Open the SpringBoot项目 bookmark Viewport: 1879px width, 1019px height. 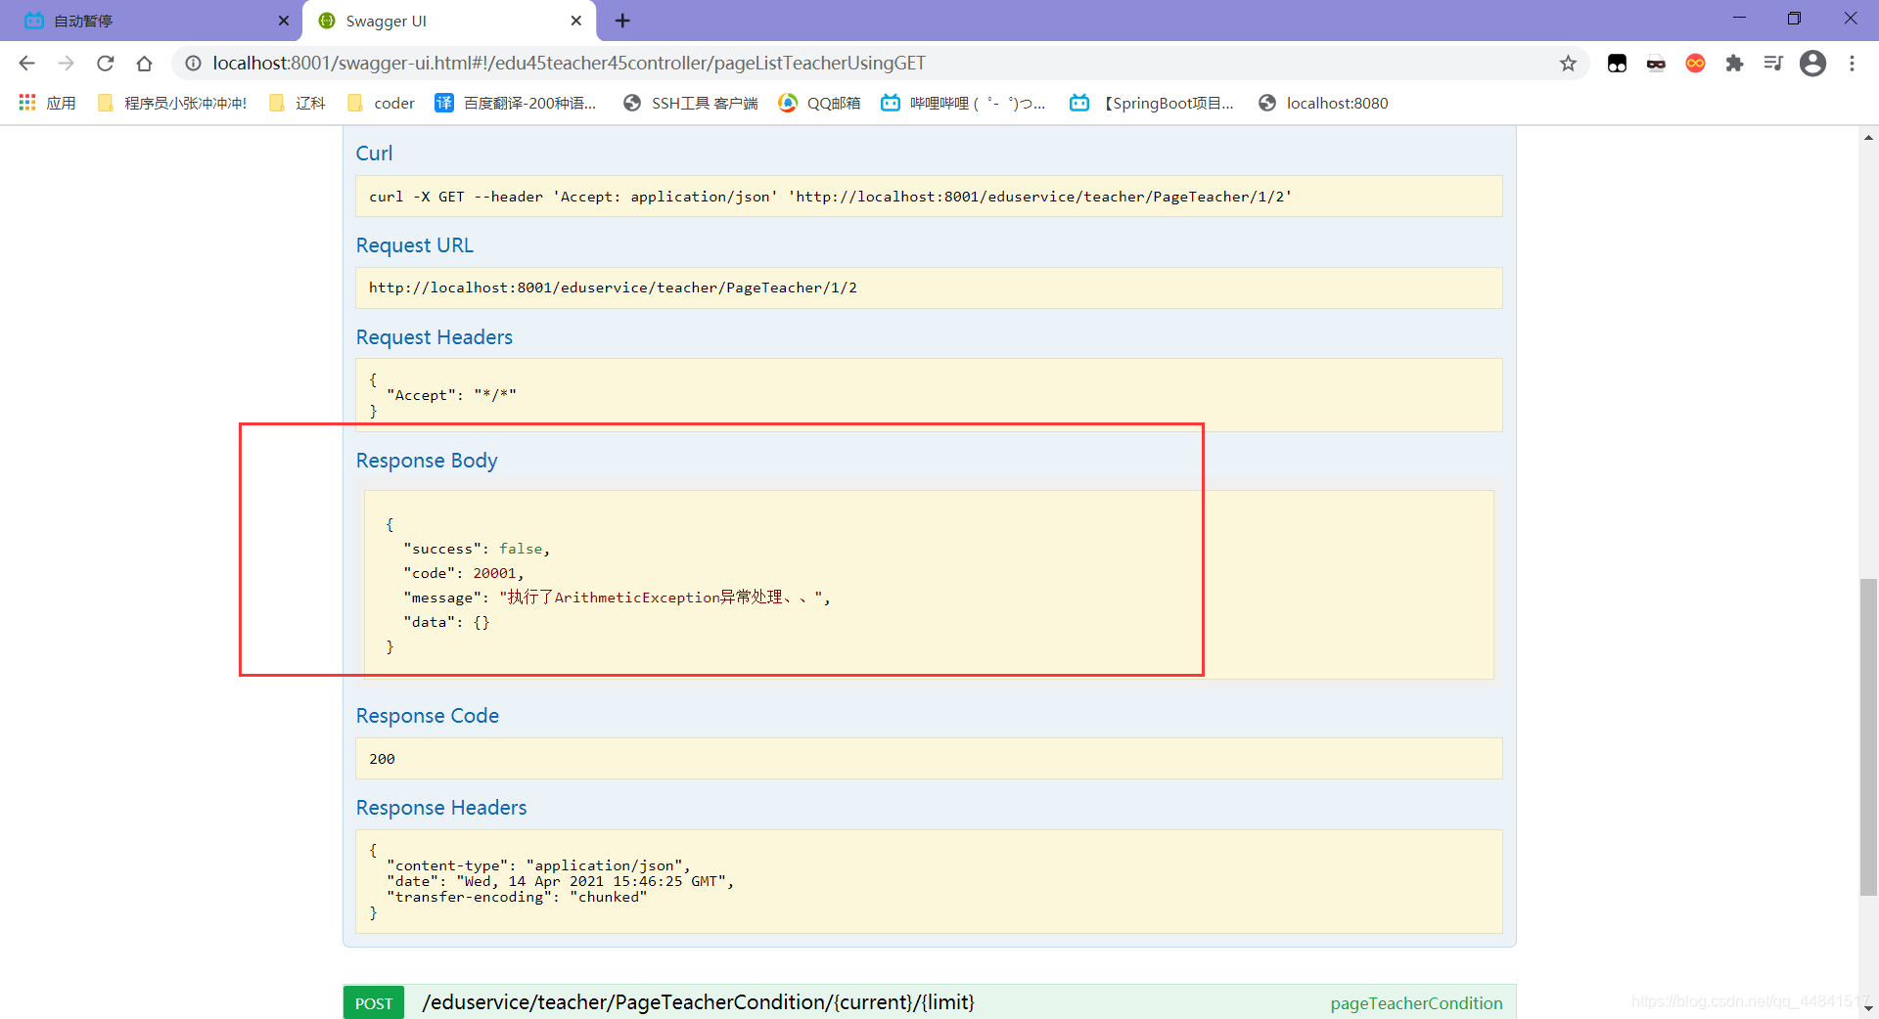point(1152,103)
